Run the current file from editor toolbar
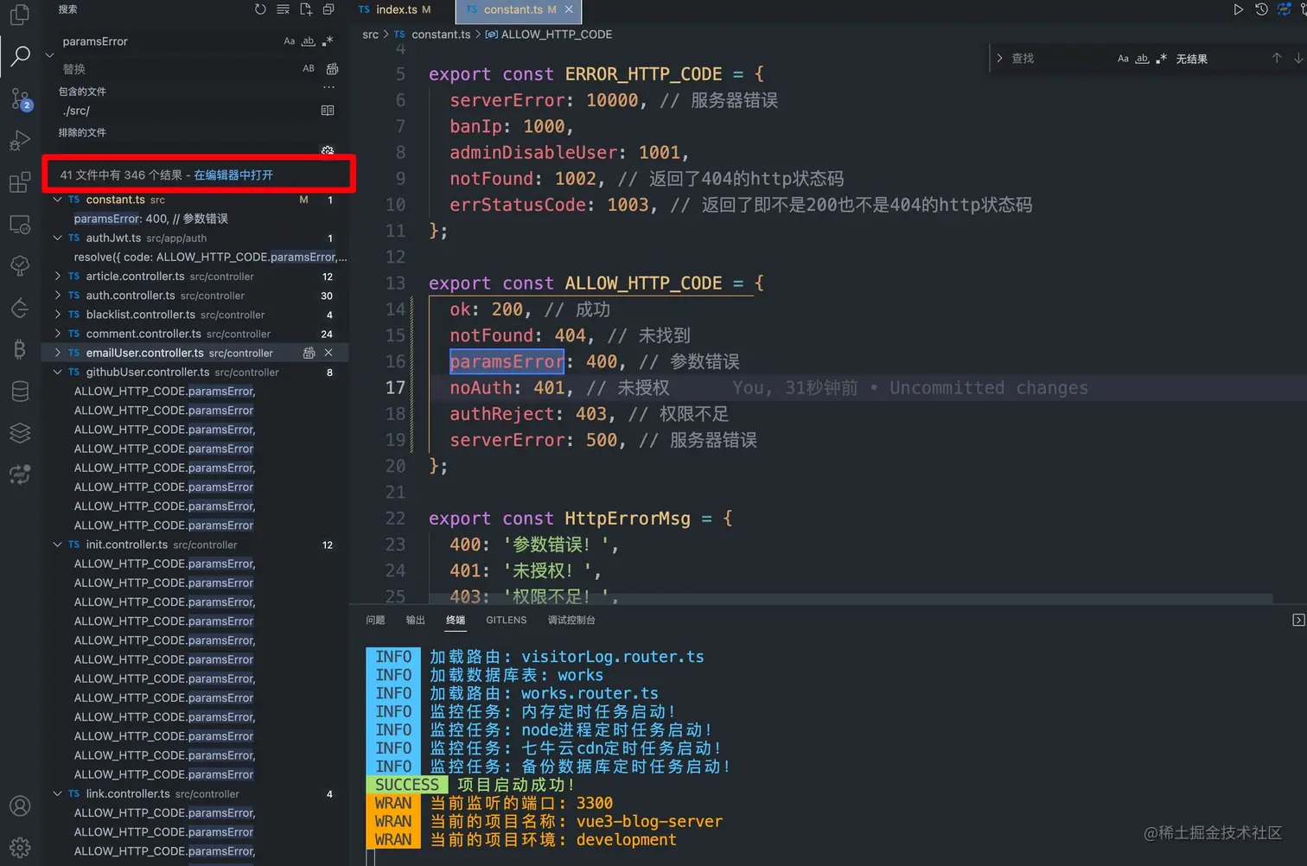1307x866 pixels. (x=1238, y=10)
